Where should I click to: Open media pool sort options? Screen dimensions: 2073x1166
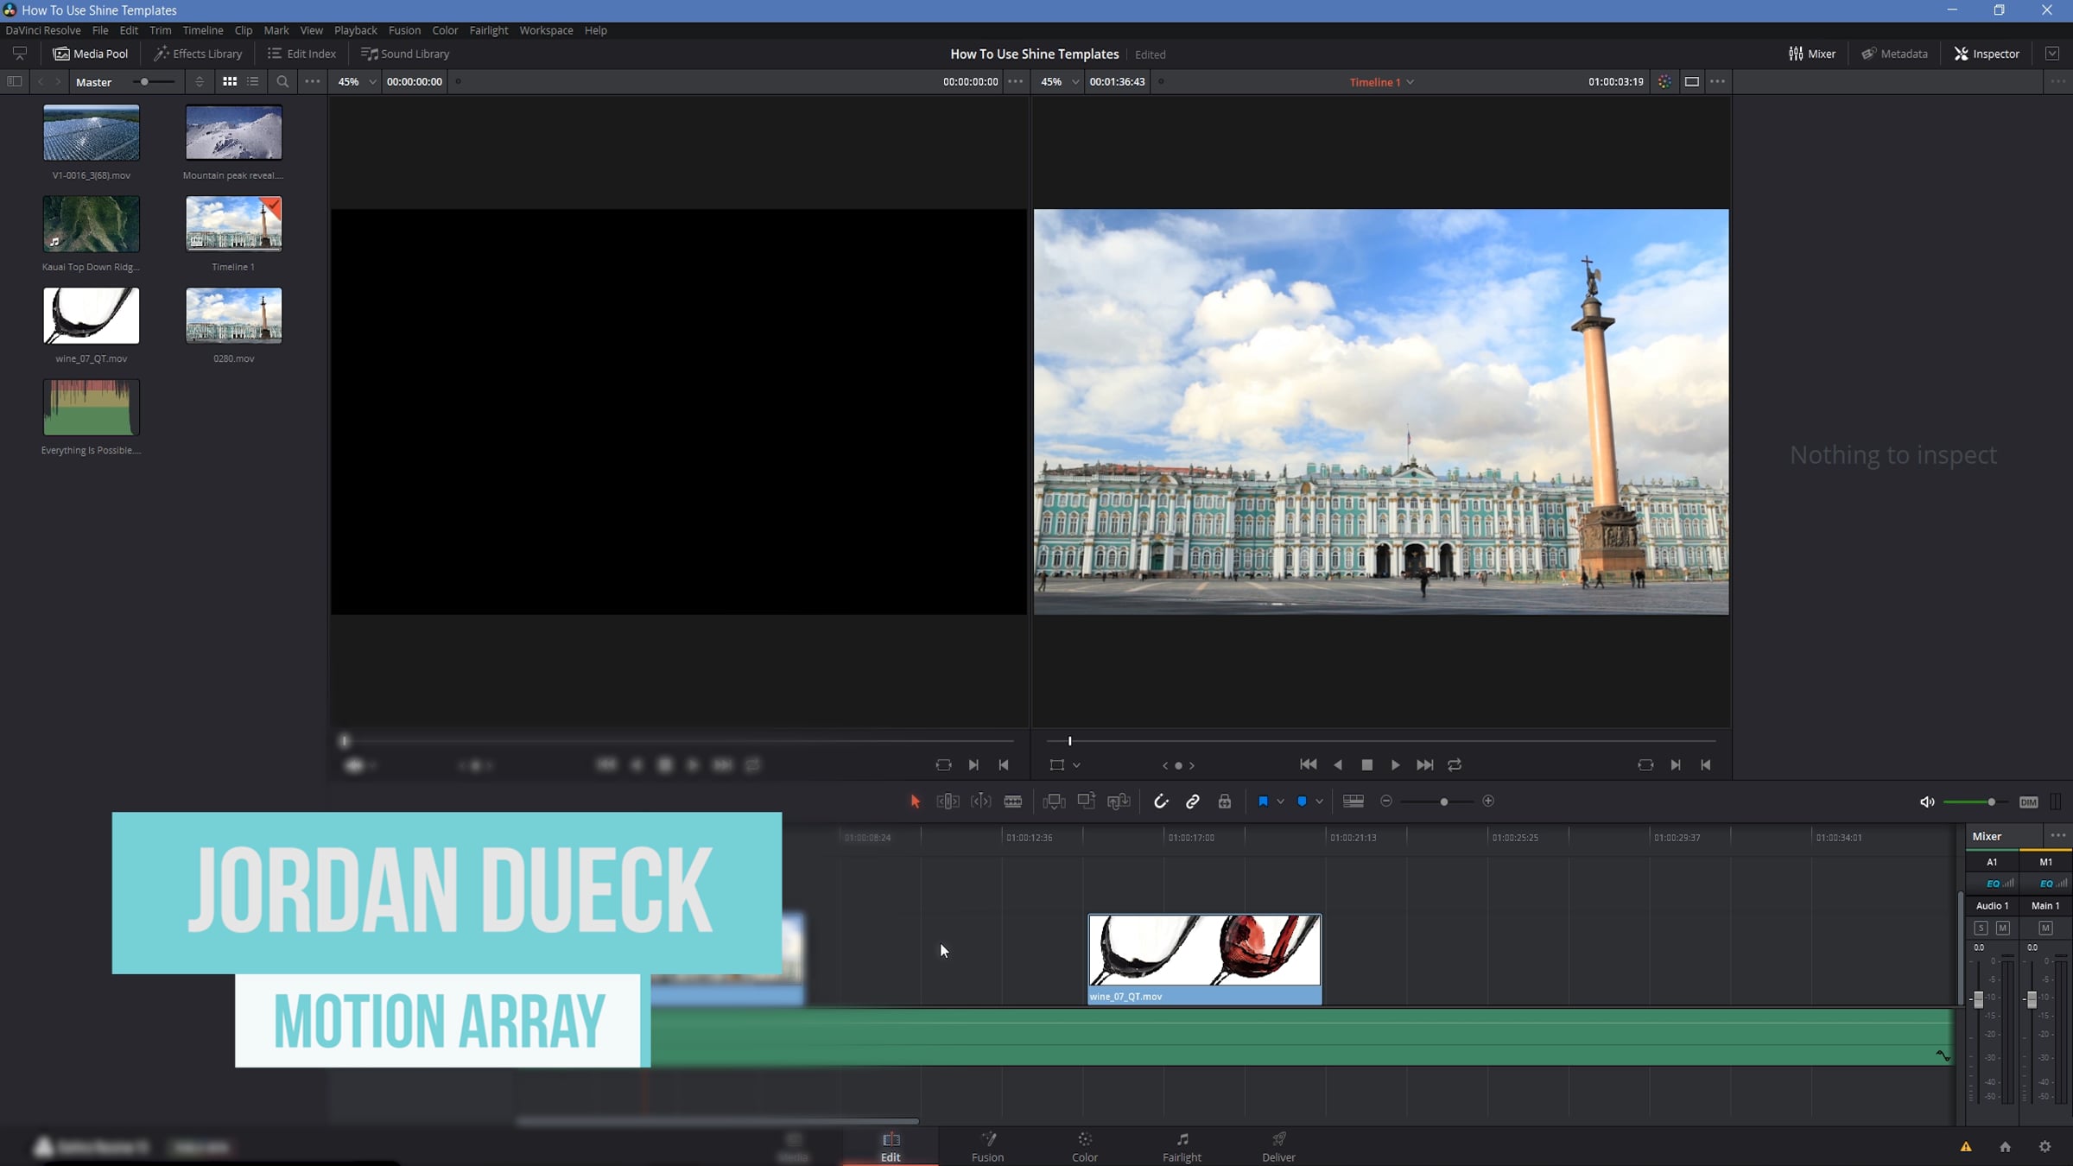pos(200,82)
